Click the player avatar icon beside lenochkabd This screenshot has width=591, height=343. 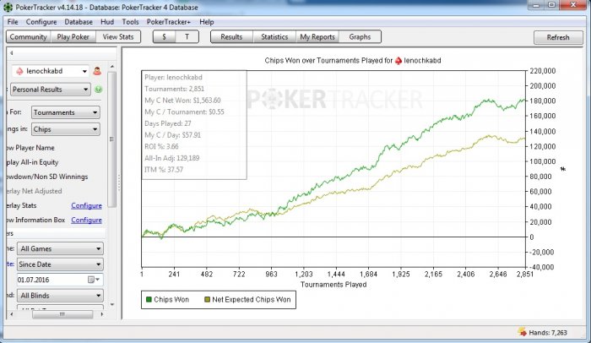(97, 71)
